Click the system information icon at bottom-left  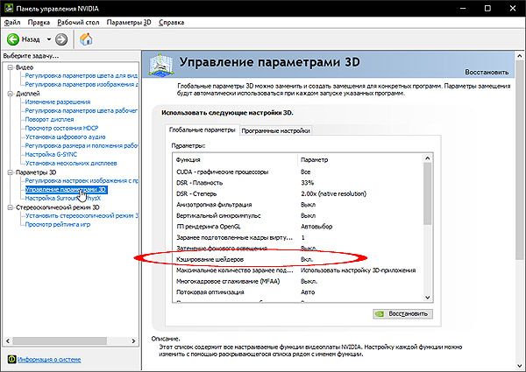11,359
